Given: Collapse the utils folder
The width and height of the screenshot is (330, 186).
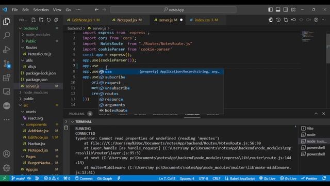Looking at the screenshot, I should (29, 60).
